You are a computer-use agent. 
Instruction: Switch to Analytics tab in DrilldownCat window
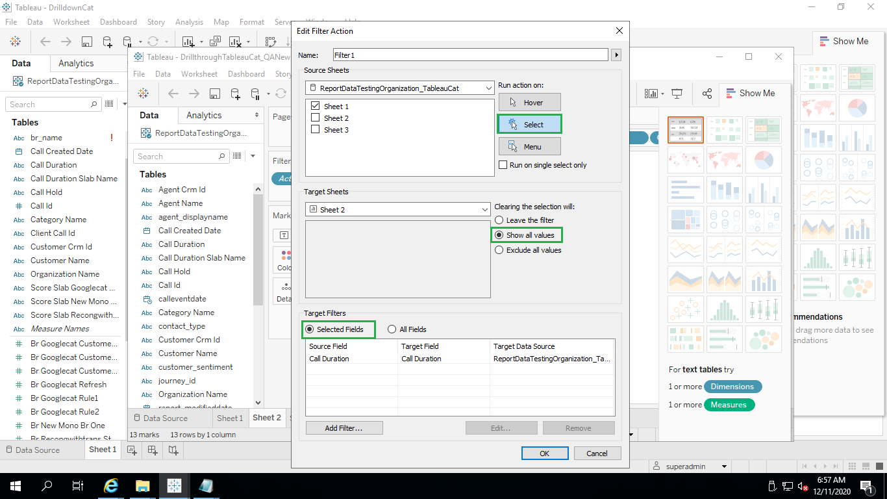[76, 63]
